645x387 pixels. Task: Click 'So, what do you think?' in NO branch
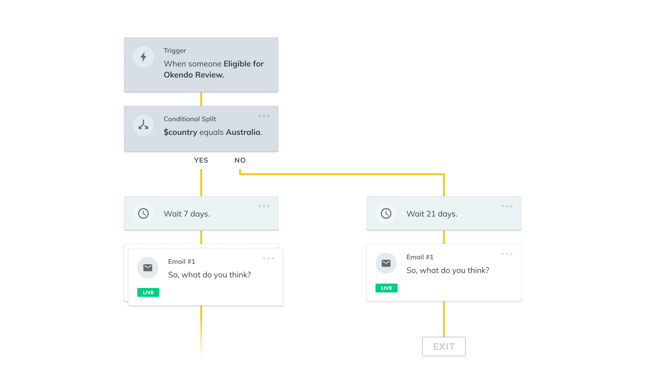pyautogui.click(x=448, y=270)
